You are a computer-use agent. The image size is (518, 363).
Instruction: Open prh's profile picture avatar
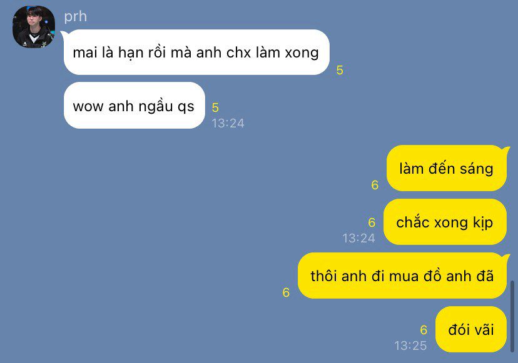point(34,27)
